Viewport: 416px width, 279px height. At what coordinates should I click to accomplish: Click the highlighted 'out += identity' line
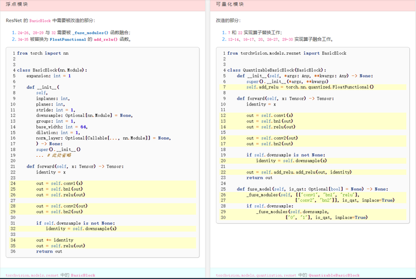[x=55, y=240]
